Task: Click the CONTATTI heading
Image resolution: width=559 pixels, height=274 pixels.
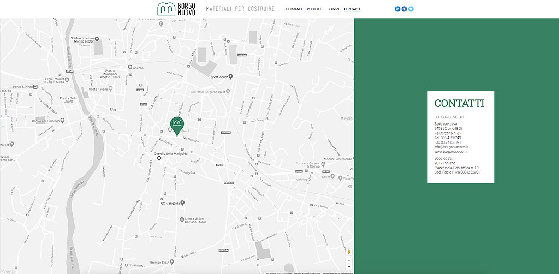Action: click(x=459, y=103)
